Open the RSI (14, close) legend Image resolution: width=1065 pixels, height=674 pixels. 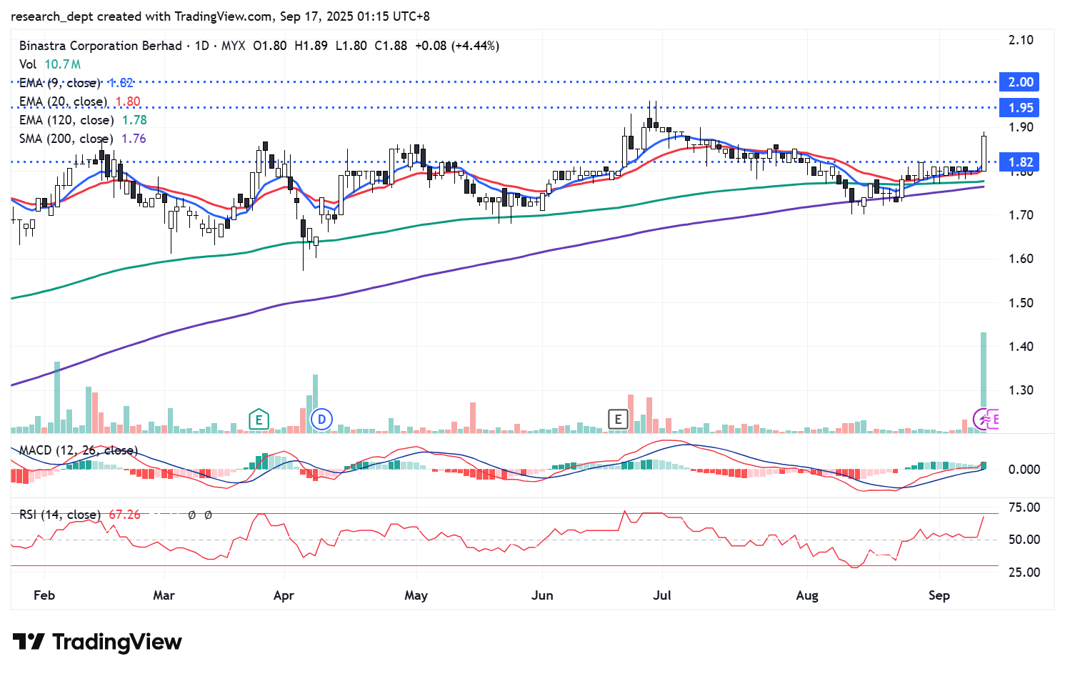coord(59,515)
